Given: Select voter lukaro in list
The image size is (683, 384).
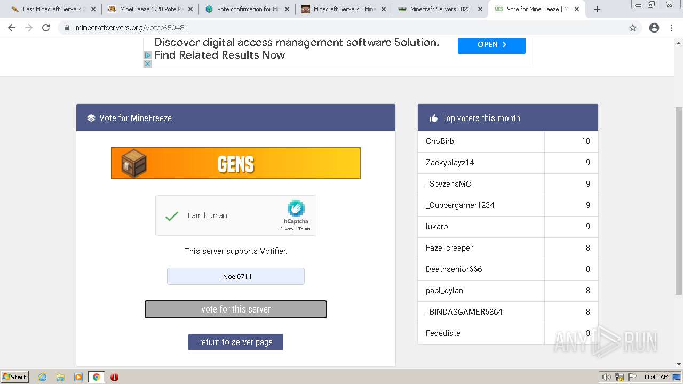Looking at the screenshot, I should pos(436,227).
